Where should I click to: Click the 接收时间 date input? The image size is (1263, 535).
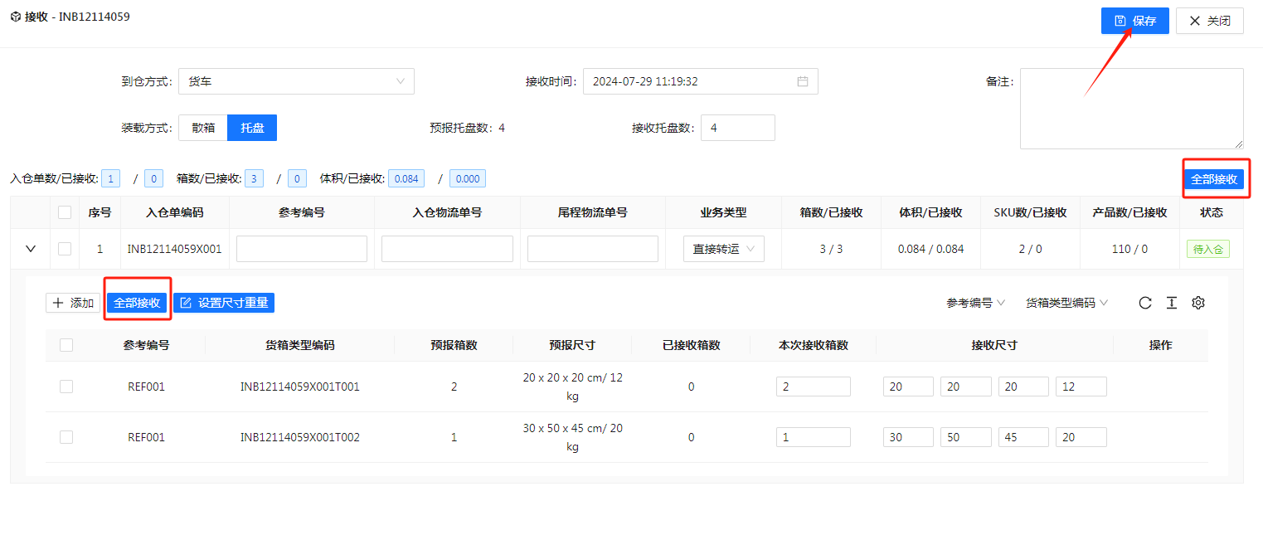(x=701, y=81)
